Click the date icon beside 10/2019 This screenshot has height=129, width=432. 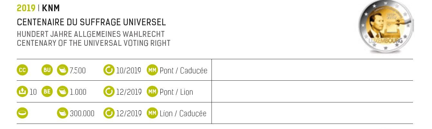click(109, 70)
